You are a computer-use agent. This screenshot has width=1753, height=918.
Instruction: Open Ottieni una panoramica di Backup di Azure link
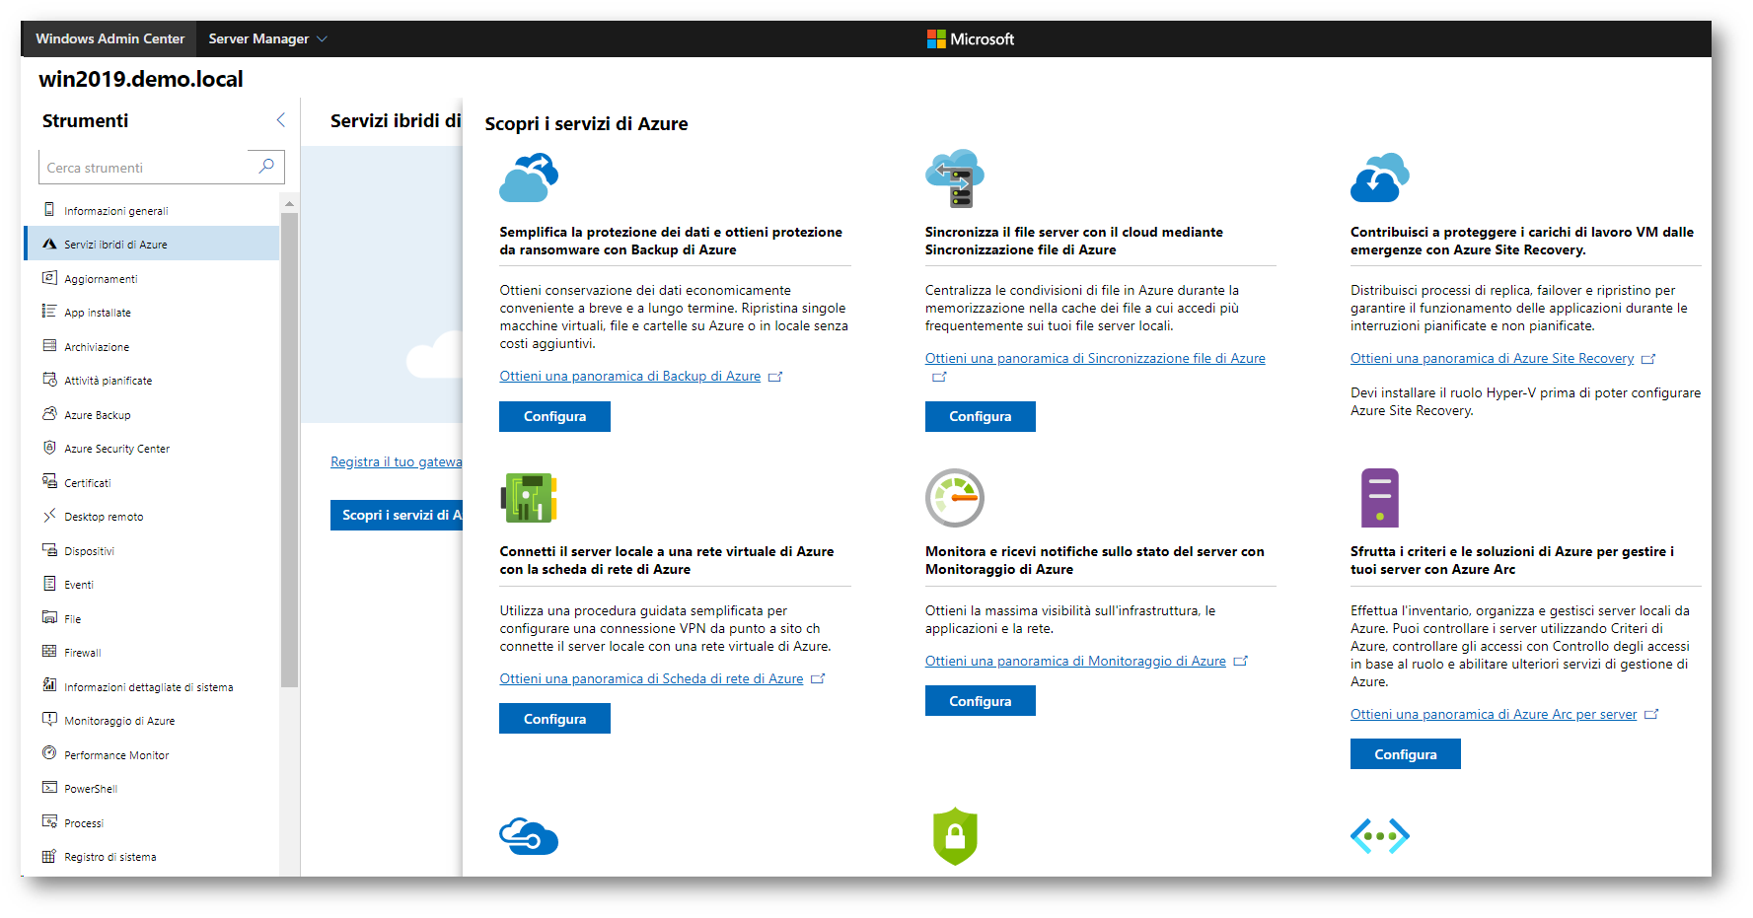pos(630,376)
